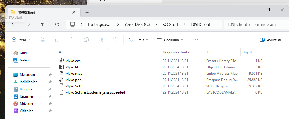Image resolution: width=289 pixels, height=119 pixels.
Task: Click the 35.668 KB size cell
Action: click(x=255, y=80)
